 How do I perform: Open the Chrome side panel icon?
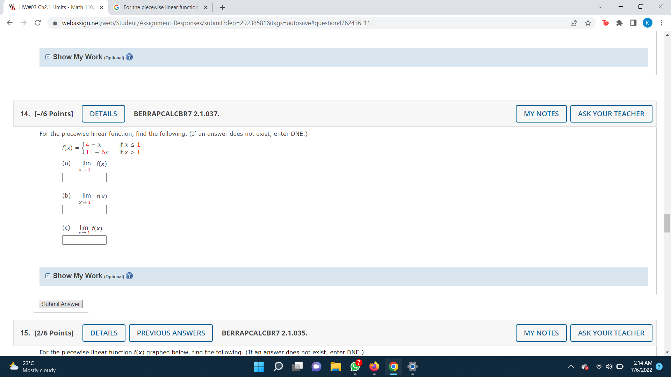[x=633, y=23]
